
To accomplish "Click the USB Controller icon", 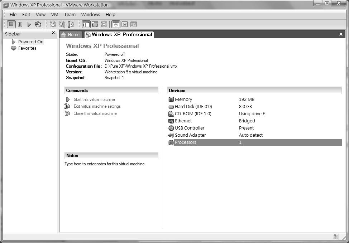I will click(x=171, y=128).
